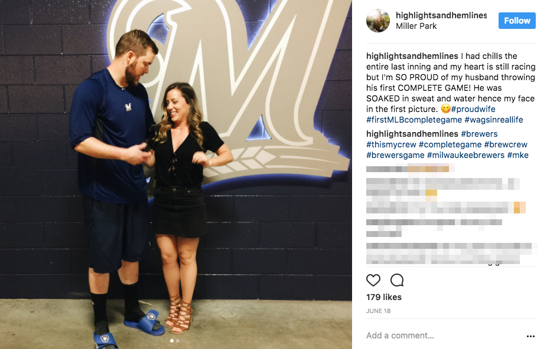Open the highlightsandhemlines profile picture
Viewport: 547px width, 349px height.
[378, 21]
